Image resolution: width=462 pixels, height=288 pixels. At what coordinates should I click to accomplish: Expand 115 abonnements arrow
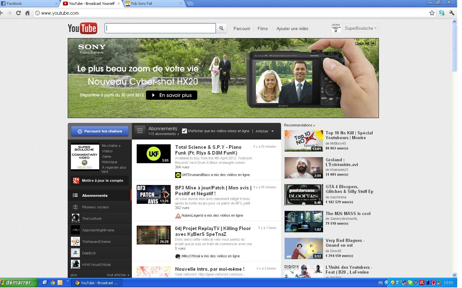[178, 134]
